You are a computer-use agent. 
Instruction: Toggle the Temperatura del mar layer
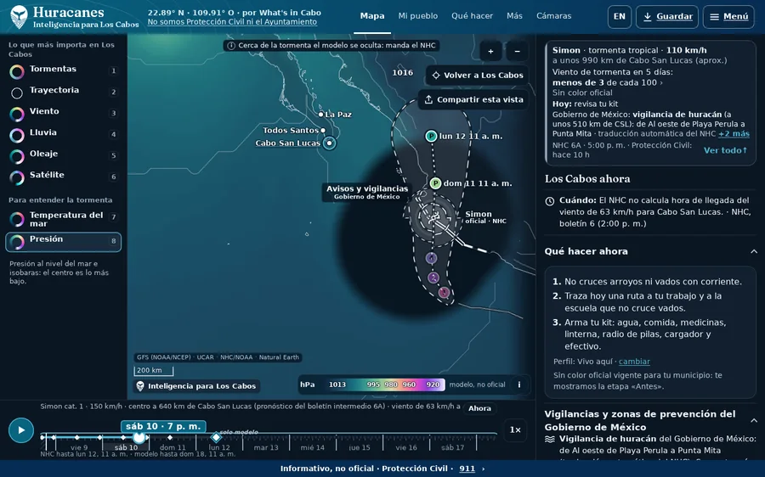[x=64, y=219]
